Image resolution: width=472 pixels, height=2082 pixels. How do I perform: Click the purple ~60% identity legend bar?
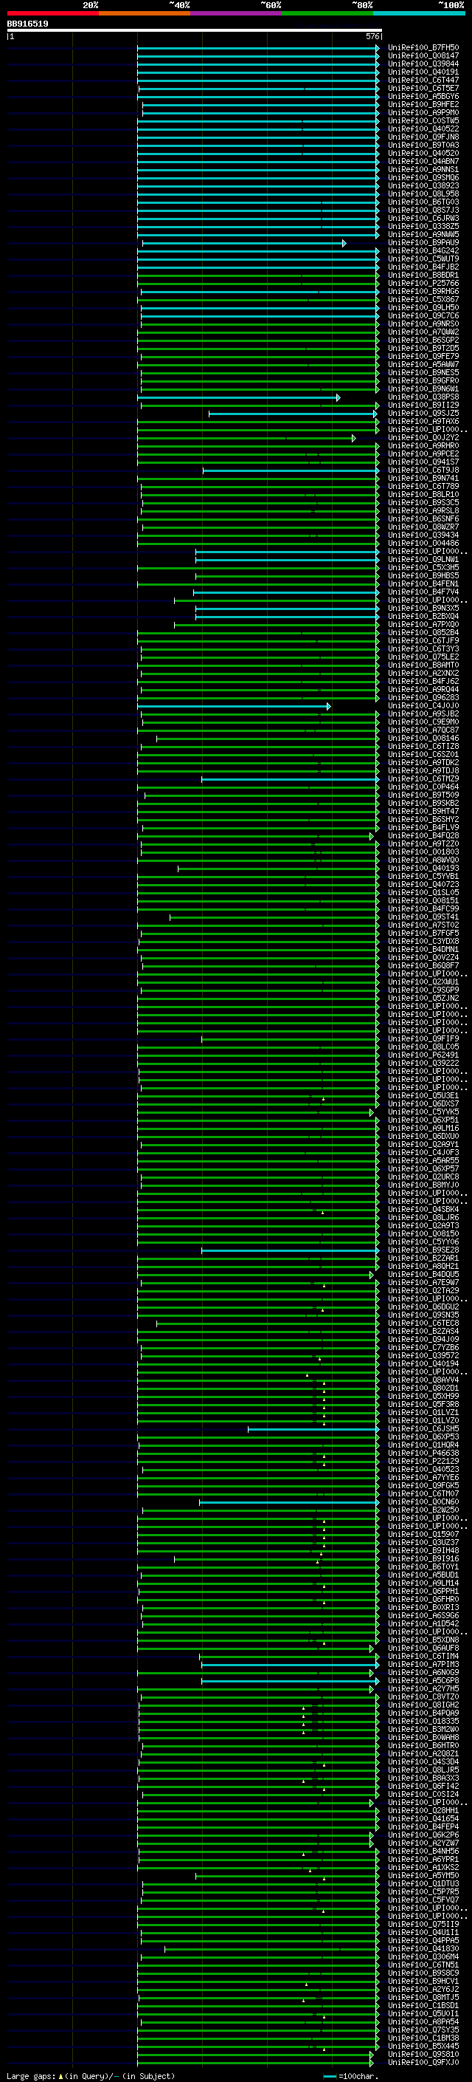pos(235,13)
